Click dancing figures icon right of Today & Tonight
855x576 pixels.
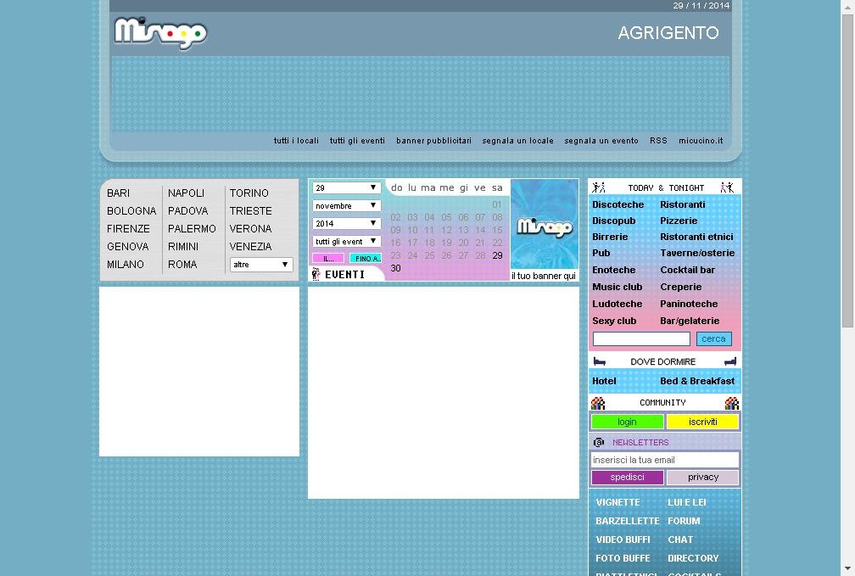(x=727, y=187)
